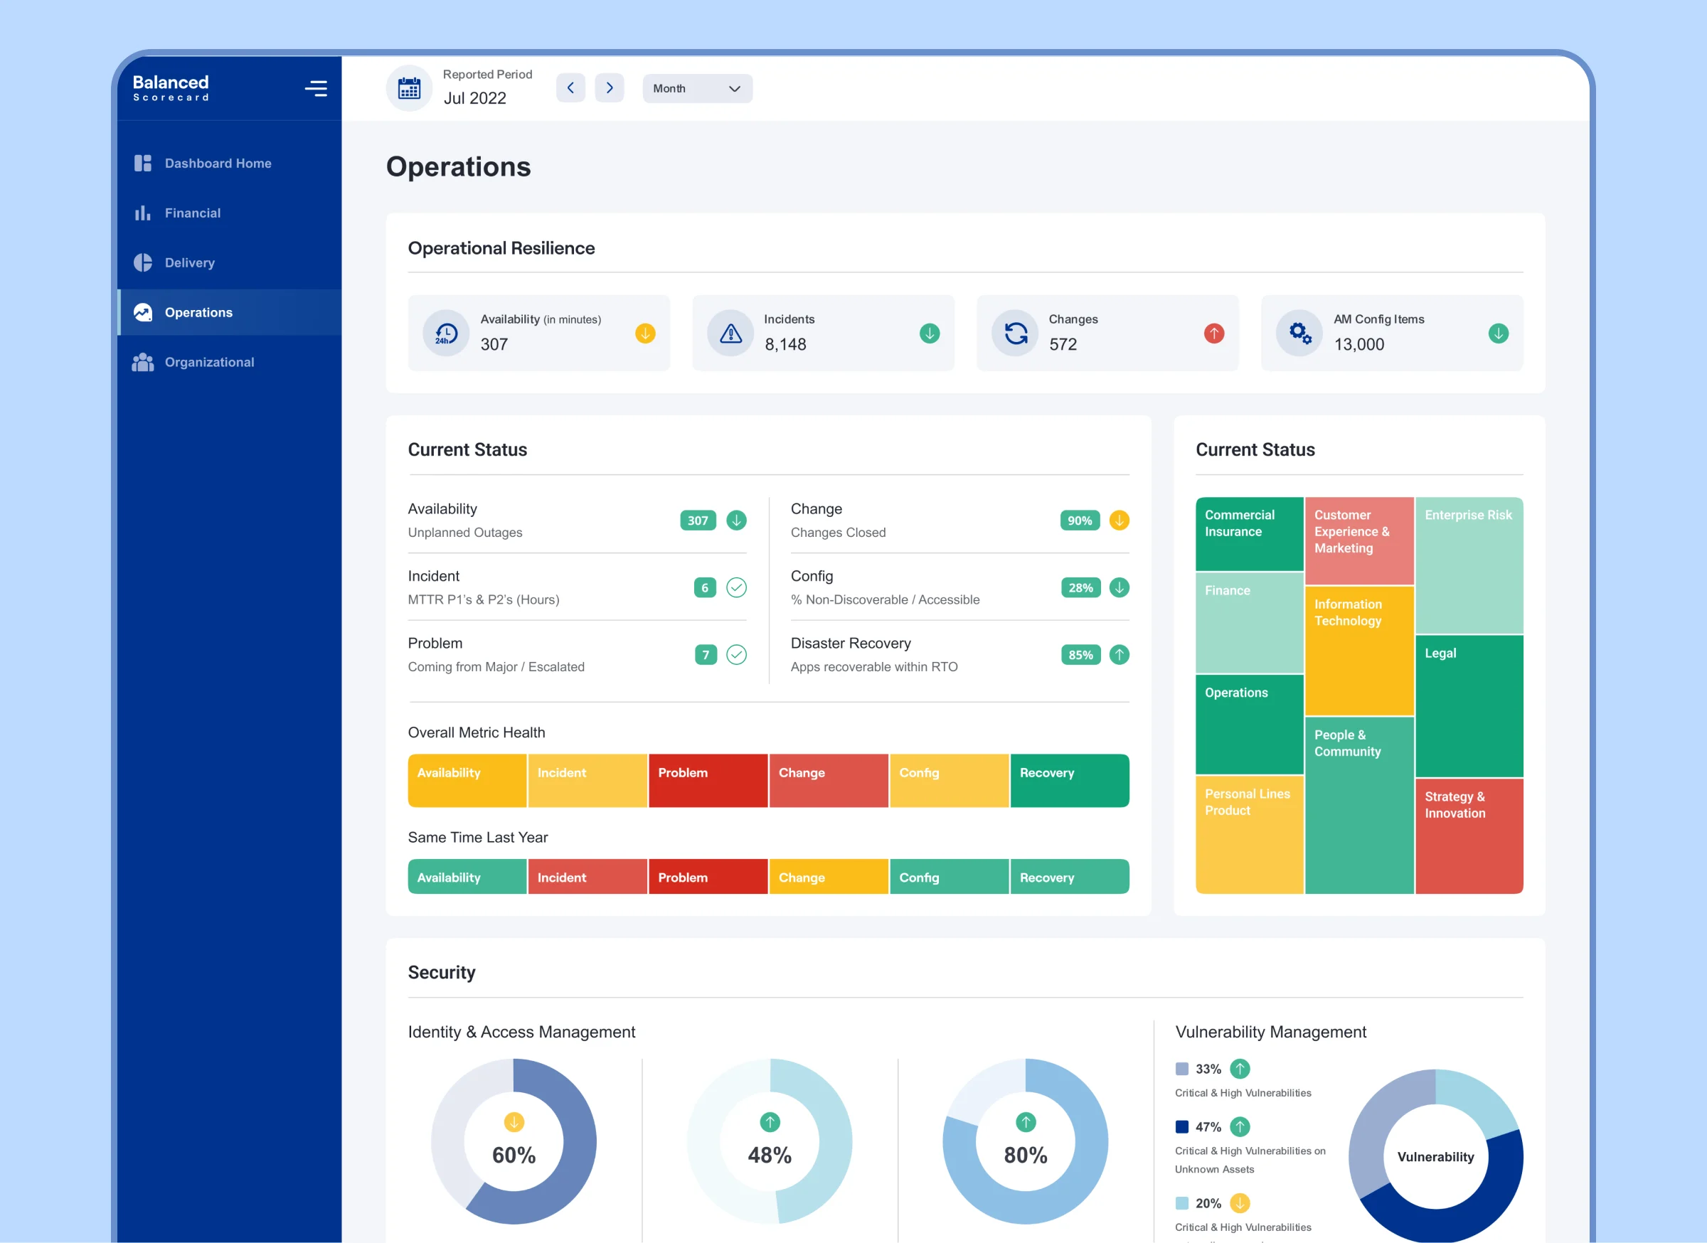Click the Reported Period calendar icon
The width and height of the screenshot is (1707, 1243).
[410, 89]
